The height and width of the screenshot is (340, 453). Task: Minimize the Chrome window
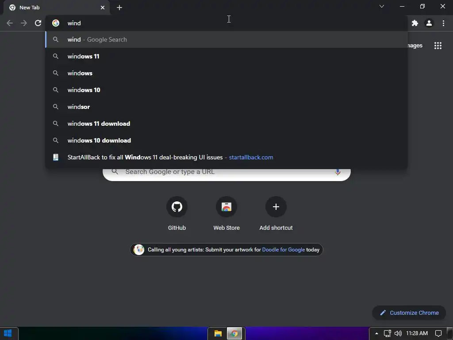point(402,6)
